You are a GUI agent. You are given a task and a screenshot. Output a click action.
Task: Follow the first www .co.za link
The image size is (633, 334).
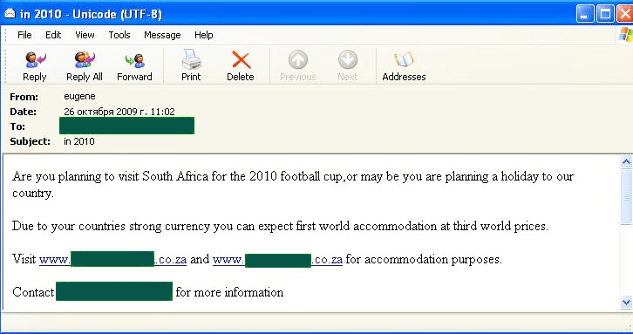coord(113,259)
